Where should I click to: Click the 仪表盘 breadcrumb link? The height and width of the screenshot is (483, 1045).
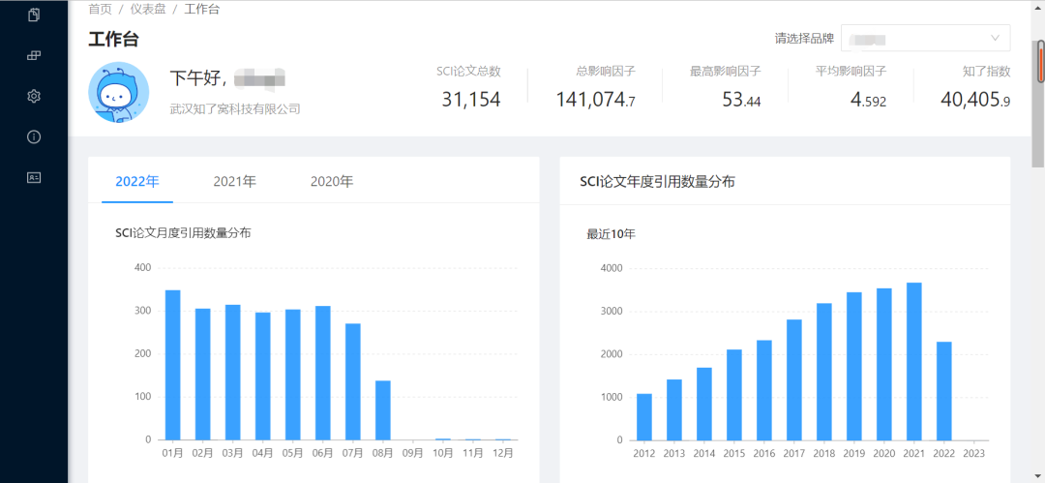pyautogui.click(x=148, y=9)
